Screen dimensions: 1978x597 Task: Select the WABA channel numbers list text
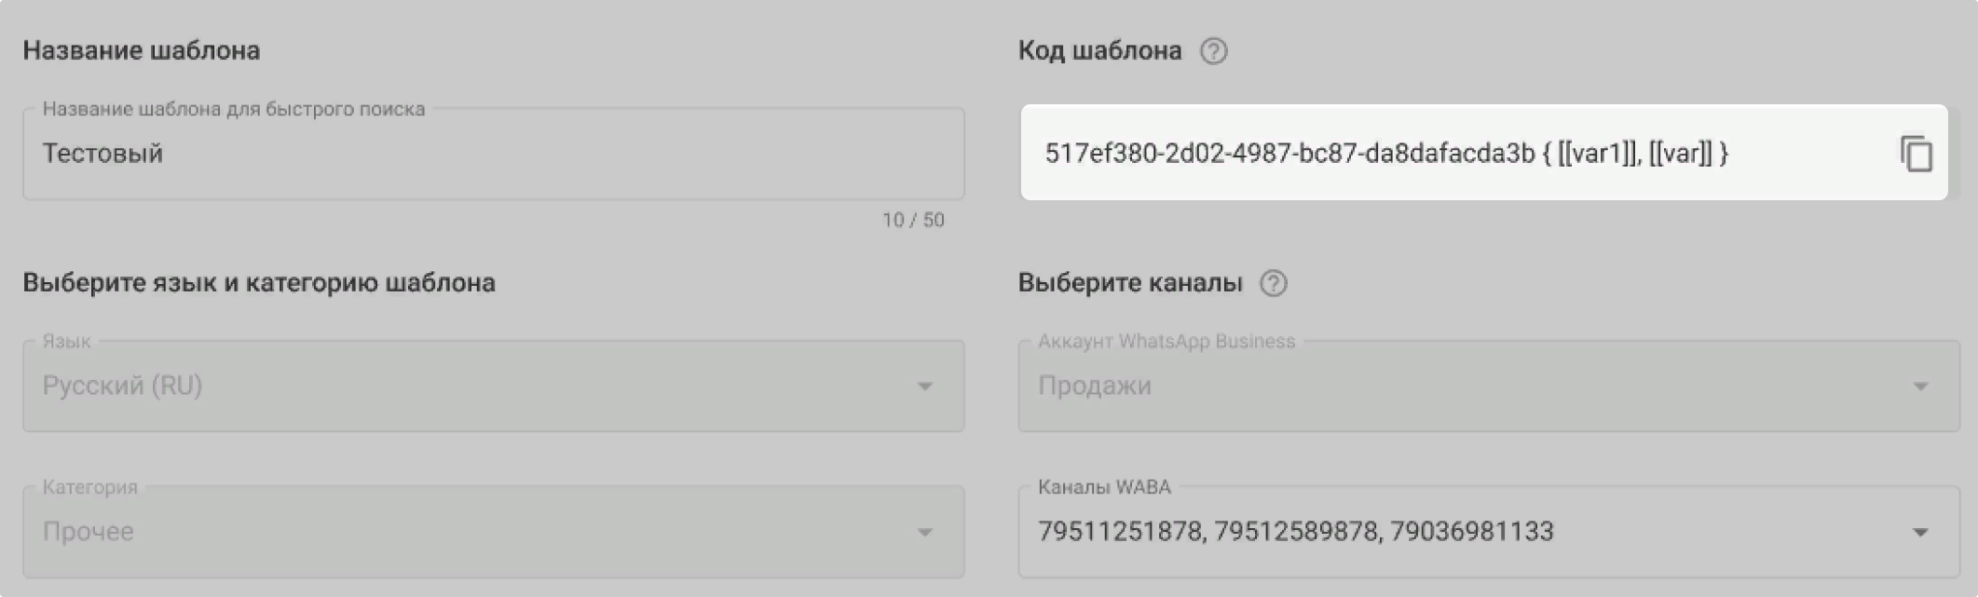1295,532
